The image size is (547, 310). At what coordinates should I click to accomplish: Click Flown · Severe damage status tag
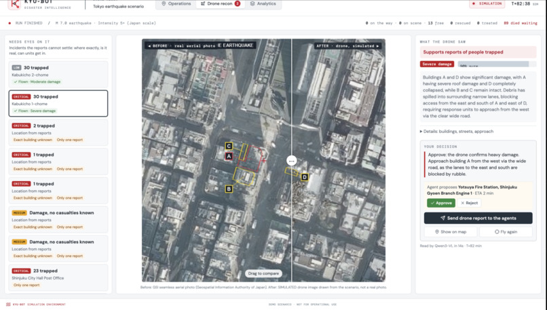pos(35,111)
